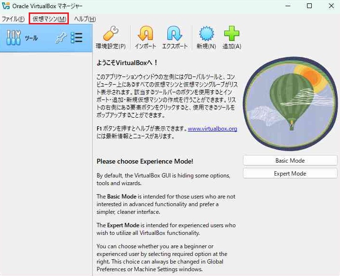
Task: Open 環境設定(P) preferences
Action: tap(110, 37)
